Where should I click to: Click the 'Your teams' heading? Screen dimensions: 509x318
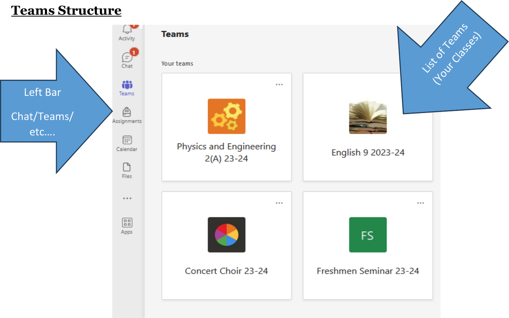(x=177, y=63)
